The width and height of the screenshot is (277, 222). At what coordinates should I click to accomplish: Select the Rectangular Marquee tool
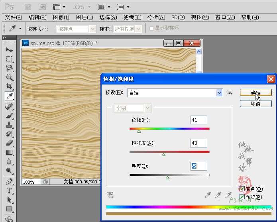click(x=9, y=59)
